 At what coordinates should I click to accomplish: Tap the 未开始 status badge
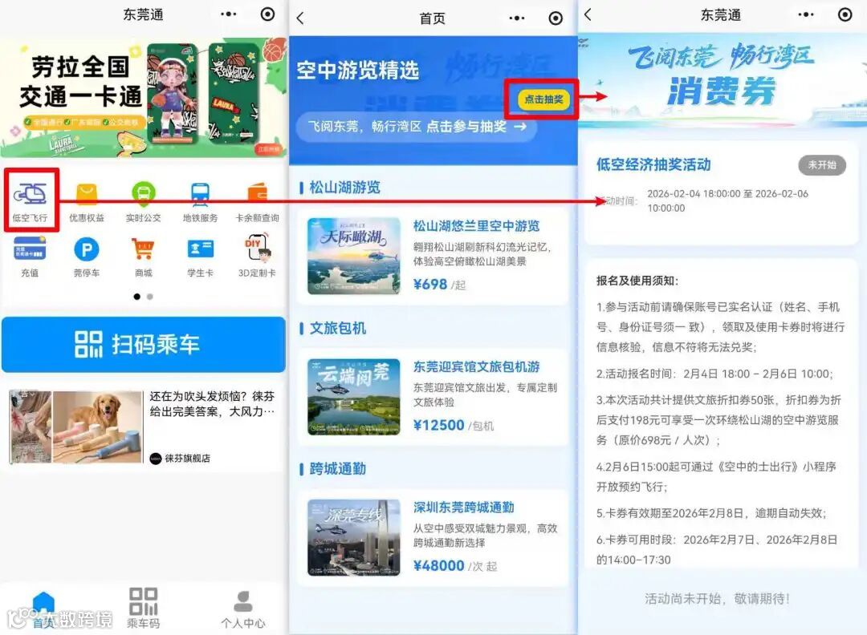[822, 164]
